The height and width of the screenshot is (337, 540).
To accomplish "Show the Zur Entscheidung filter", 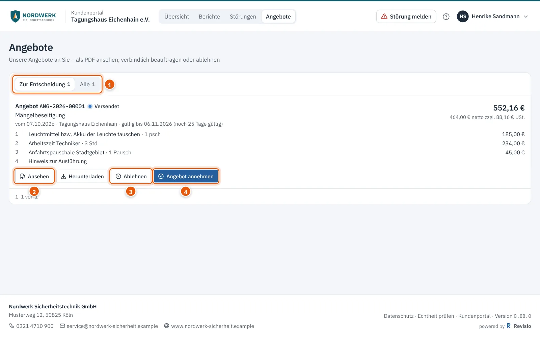I will [x=45, y=84].
